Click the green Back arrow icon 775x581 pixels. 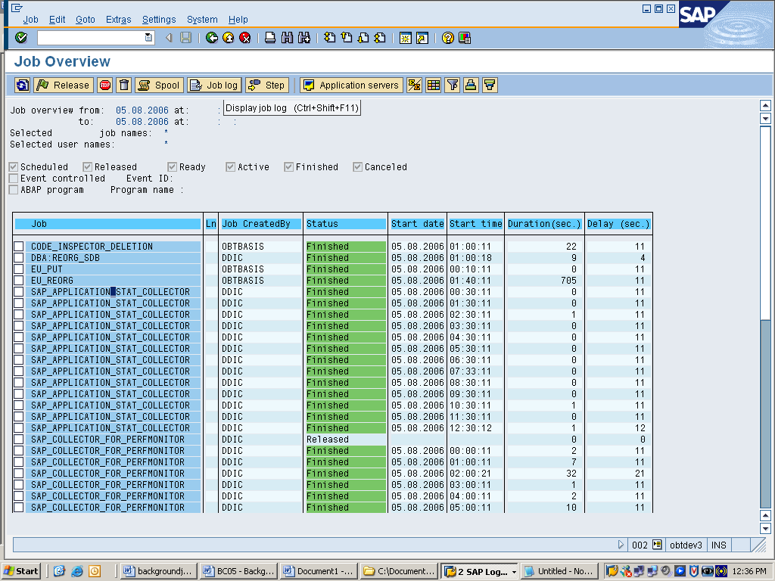(x=212, y=38)
